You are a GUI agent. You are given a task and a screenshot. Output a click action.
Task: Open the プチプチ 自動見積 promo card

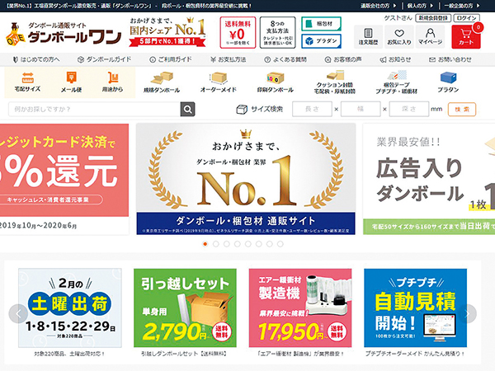(x=416, y=308)
